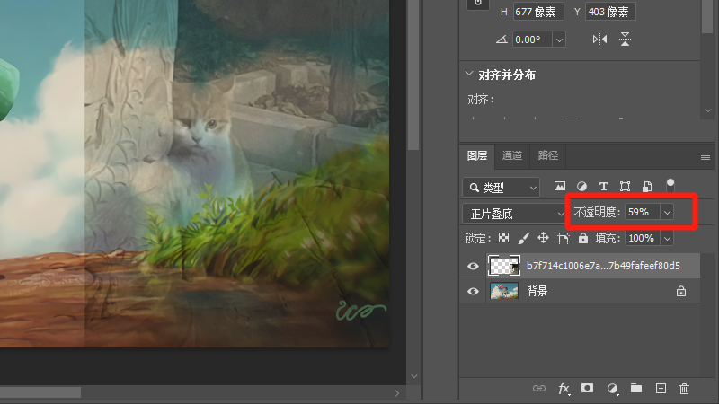Image resolution: width=719 pixels, height=404 pixels.
Task: Click the new group folder icon
Action: pyautogui.click(x=636, y=389)
